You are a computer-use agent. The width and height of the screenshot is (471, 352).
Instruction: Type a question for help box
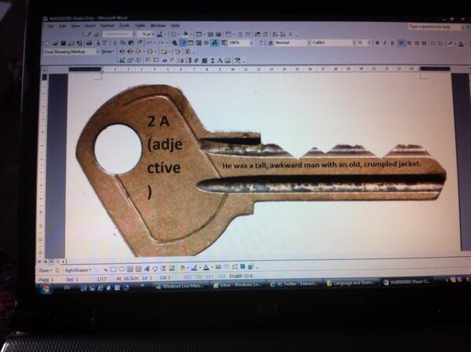434,27
